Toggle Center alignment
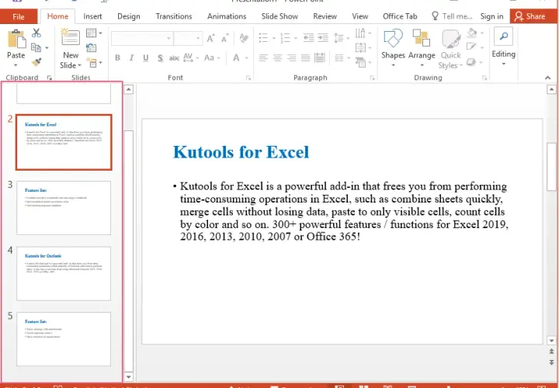Viewport: 559px width, 388px height. 277,57
